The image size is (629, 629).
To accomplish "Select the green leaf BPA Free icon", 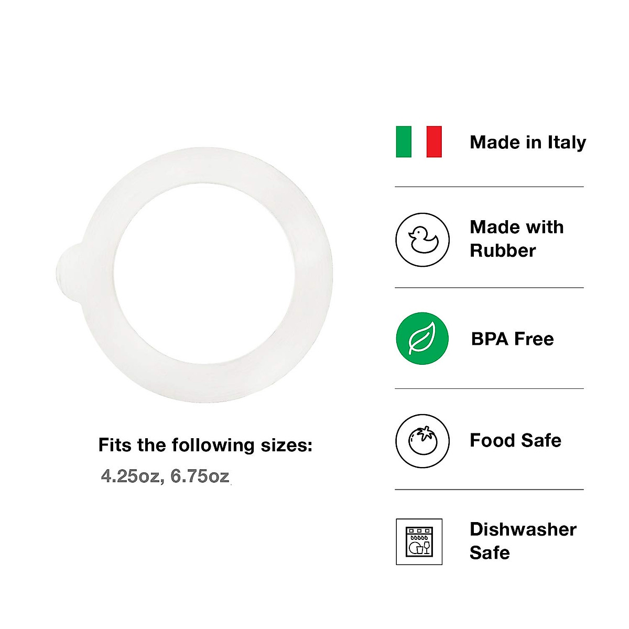I will [422, 339].
